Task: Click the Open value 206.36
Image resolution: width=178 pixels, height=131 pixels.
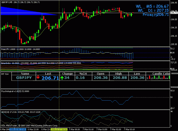Action: [101, 78]
